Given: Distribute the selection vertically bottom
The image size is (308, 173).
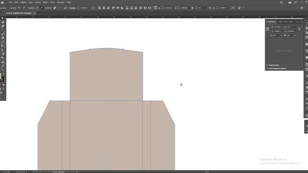Looking at the screenshot, I should click(x=136, y=8).
